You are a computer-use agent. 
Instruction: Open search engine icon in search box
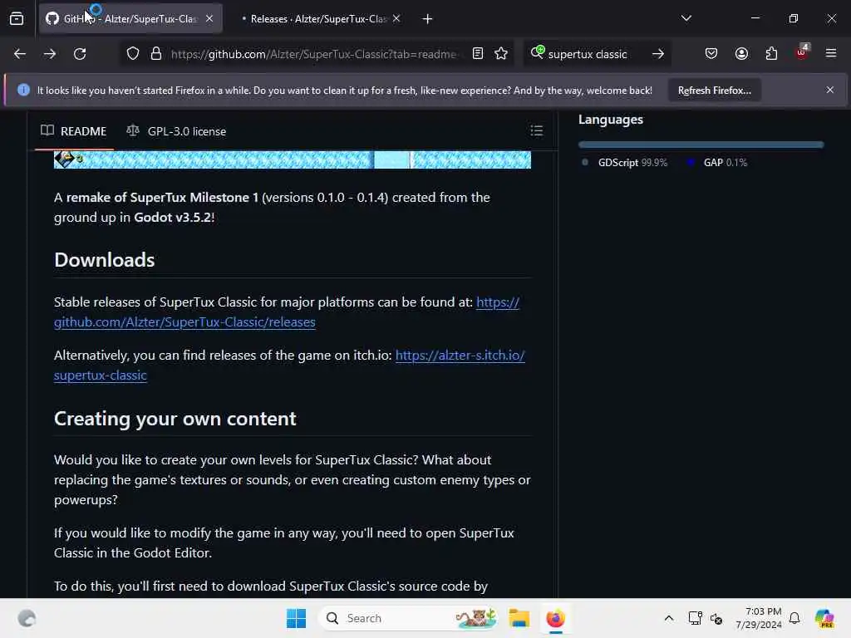point(538,52)
